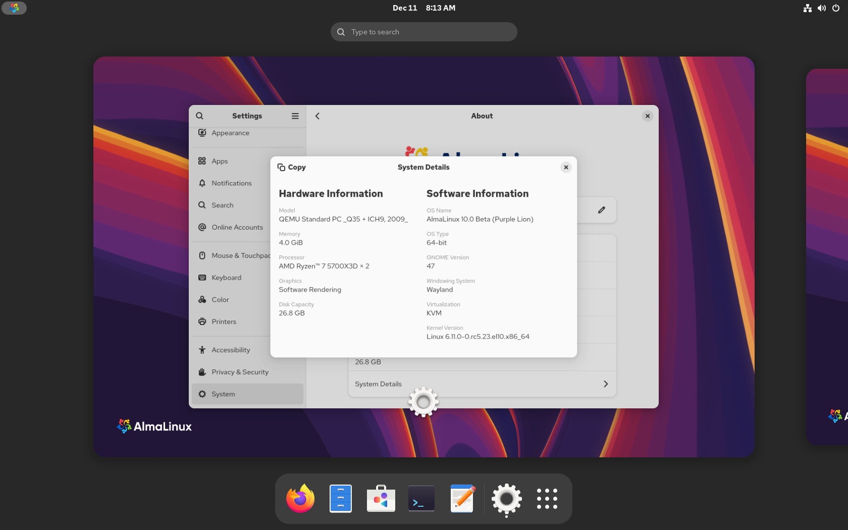
Task: Show Apps grid from the dock
Action: point(547,499)
